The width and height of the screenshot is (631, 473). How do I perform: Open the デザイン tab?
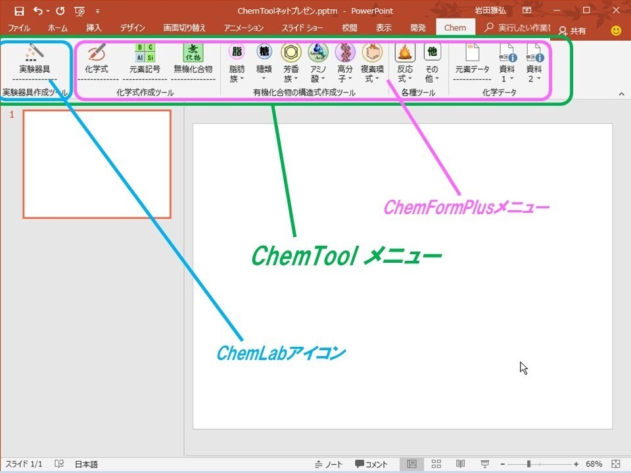click(x=132, y=28)
